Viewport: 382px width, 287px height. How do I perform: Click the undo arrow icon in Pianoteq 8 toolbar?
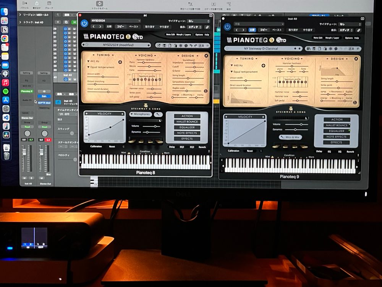tap(191, 46)
